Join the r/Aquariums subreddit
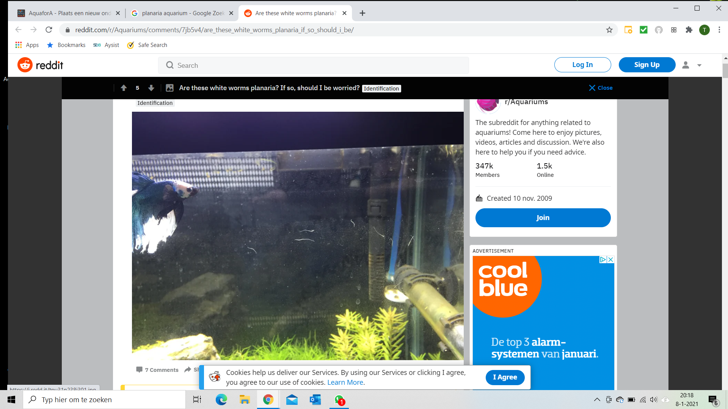Viewport: 728px width, 409px height. [x=543, y=218]
